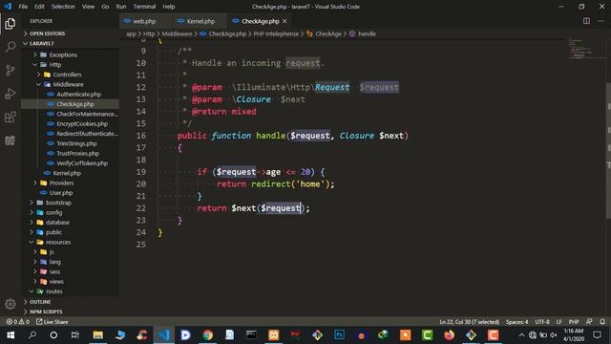Image resolution: width=611 pixels, height=344 pixels.
Task: Expand the Exceptions folder
Action: point(63,54)
